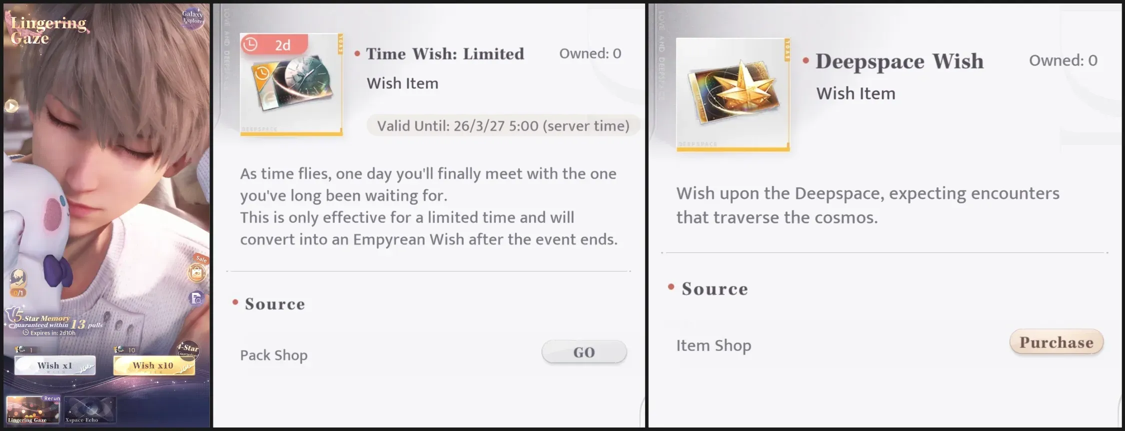Screen dimensions: 1125x431
Task: Click GO next to Pack Shop
Action: coord(584,352)
